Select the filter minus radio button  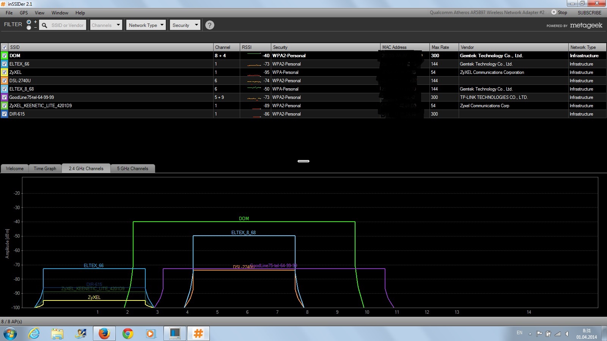(29, 28)
